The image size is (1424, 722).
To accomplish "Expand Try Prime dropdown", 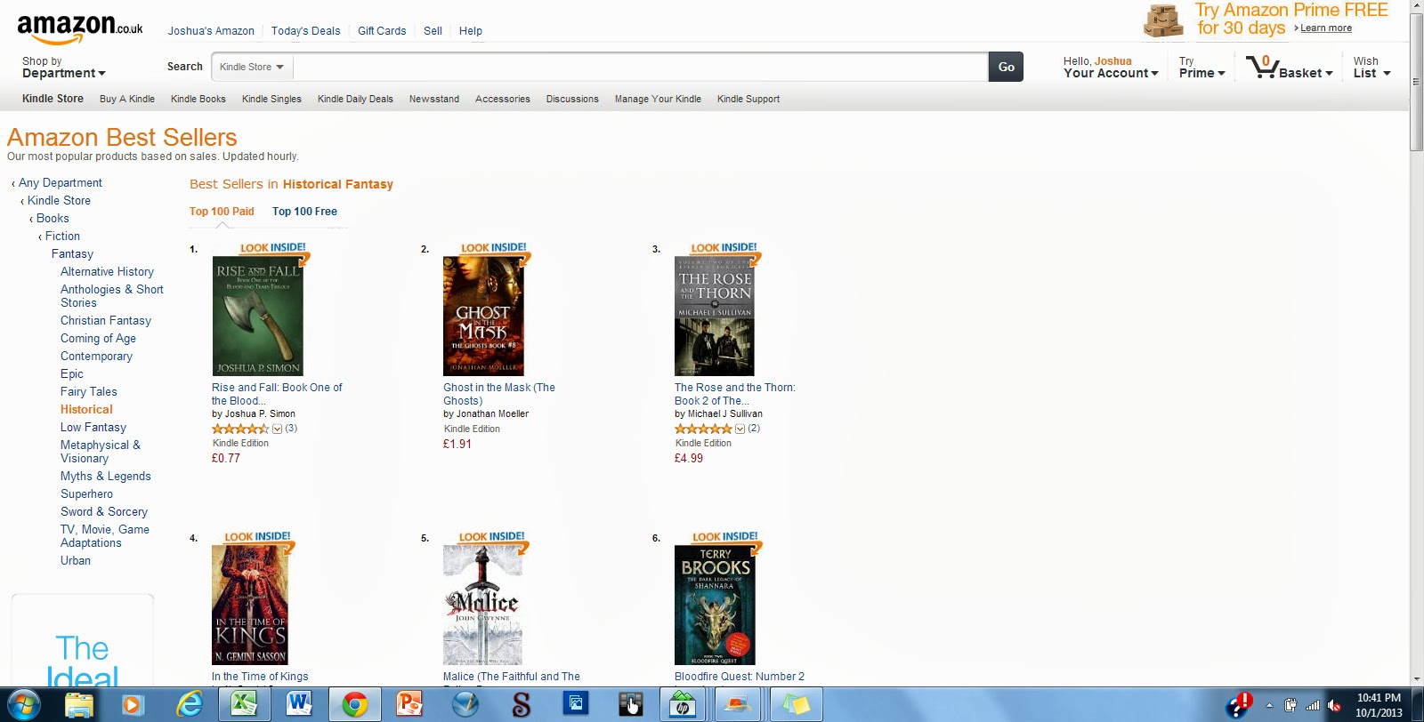I will [x=1201, y=68].
